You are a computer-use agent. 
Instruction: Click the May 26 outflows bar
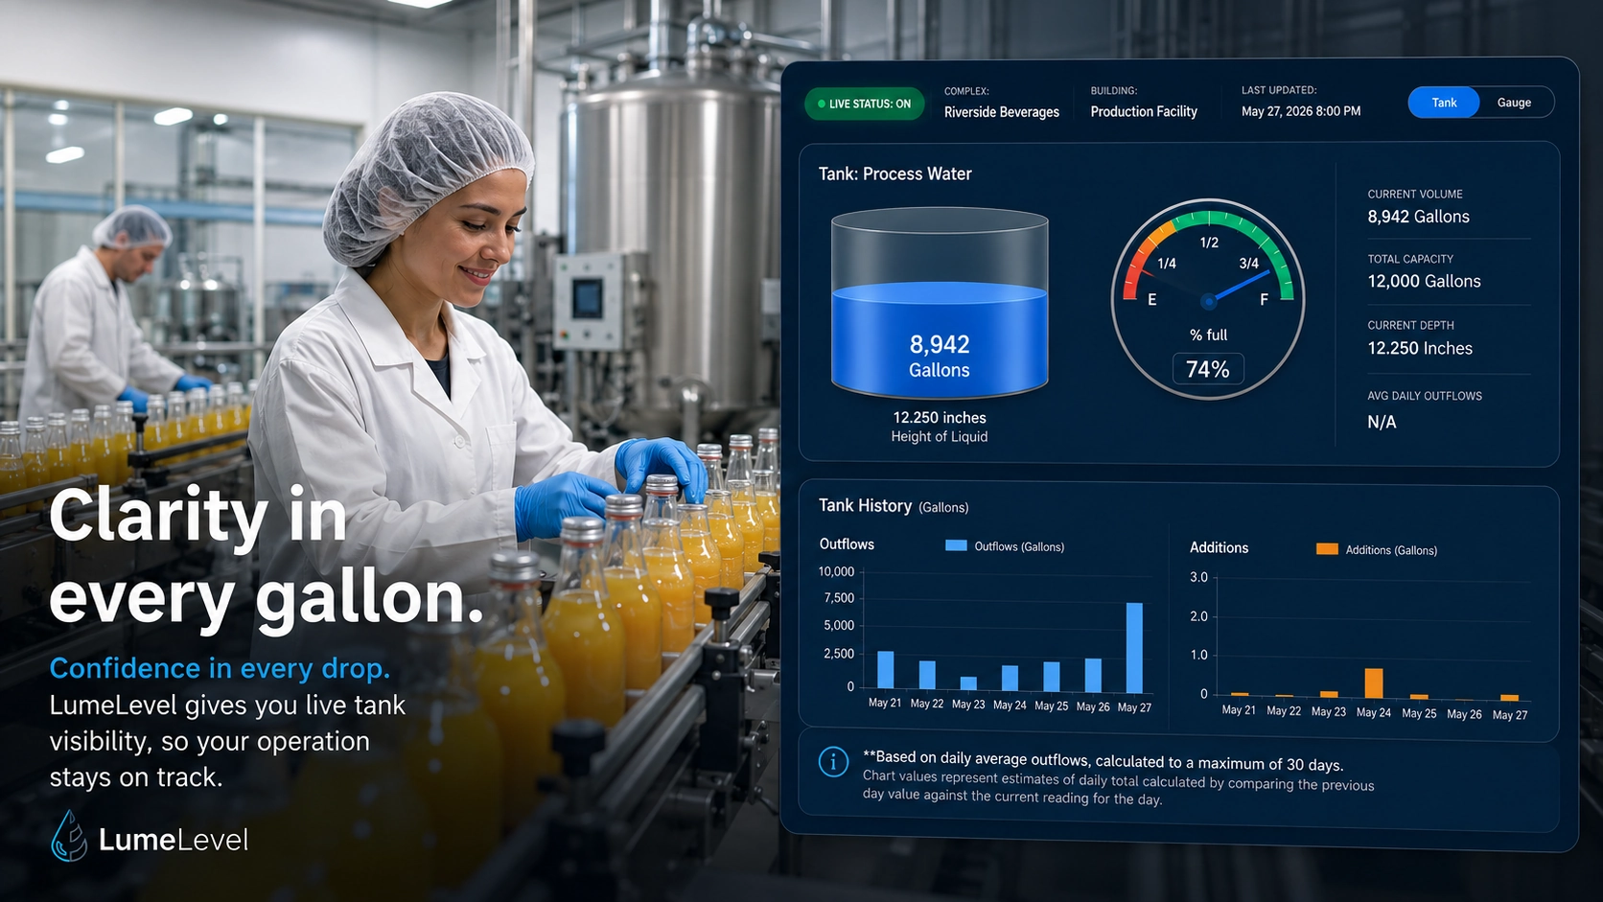click(x=1093, y=675)
